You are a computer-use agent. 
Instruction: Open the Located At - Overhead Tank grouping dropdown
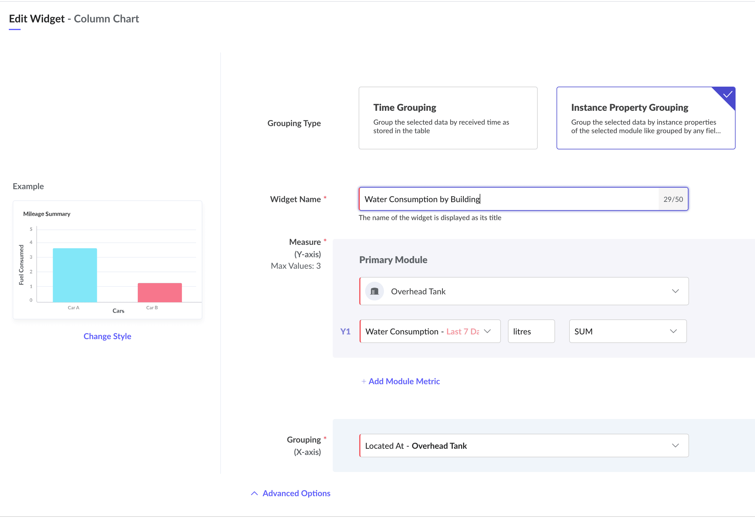676,446
